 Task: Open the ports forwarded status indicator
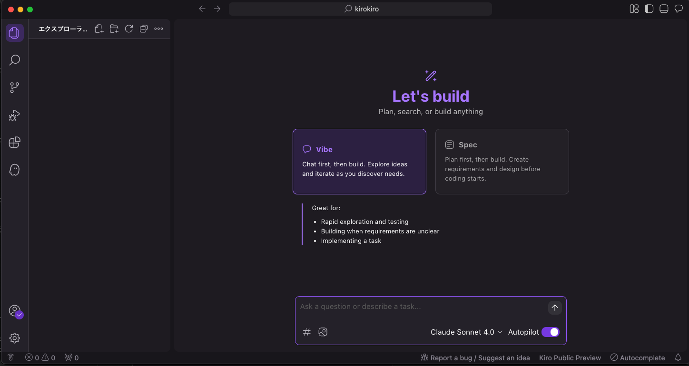tap(71, 357)
